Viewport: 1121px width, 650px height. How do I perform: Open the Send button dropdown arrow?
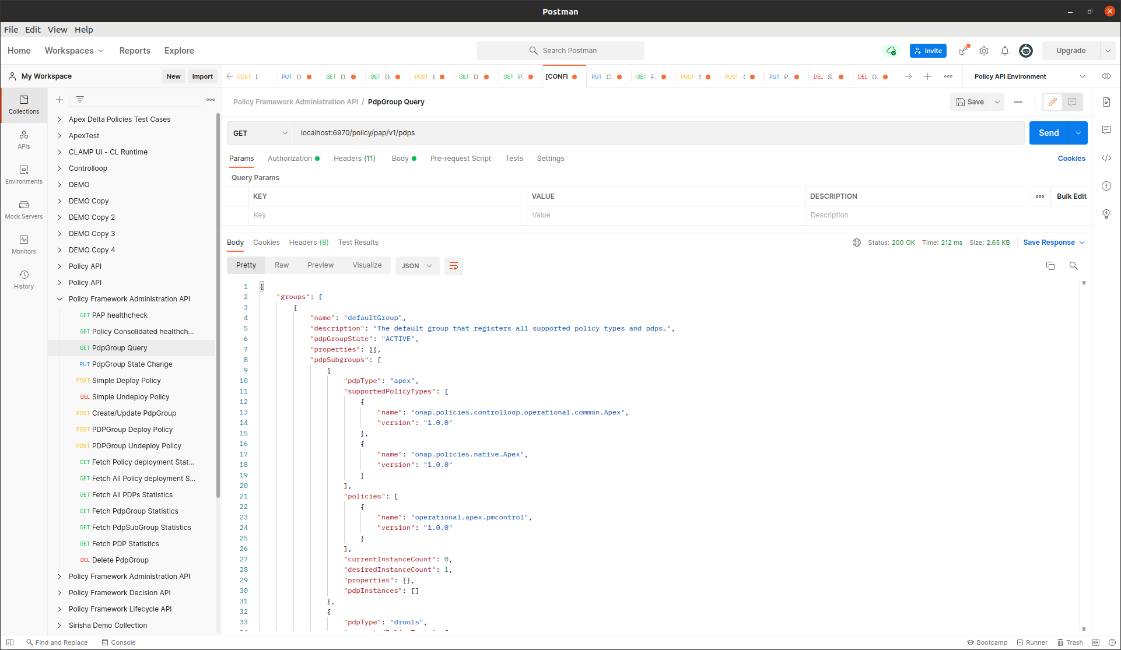1078,133
